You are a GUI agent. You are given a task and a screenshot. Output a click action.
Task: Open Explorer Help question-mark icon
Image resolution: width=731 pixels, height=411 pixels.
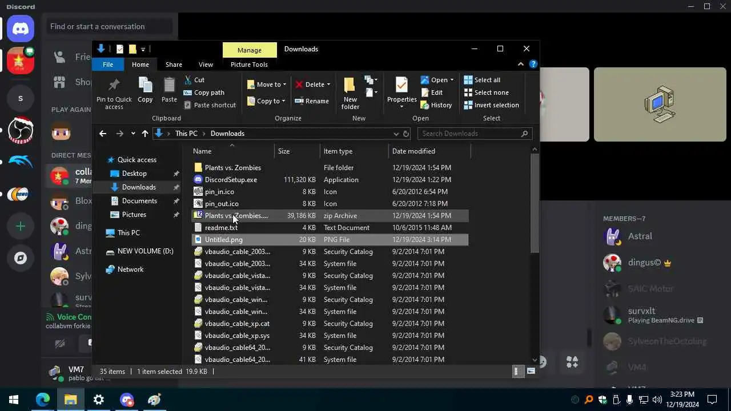(x=533, y=65)
